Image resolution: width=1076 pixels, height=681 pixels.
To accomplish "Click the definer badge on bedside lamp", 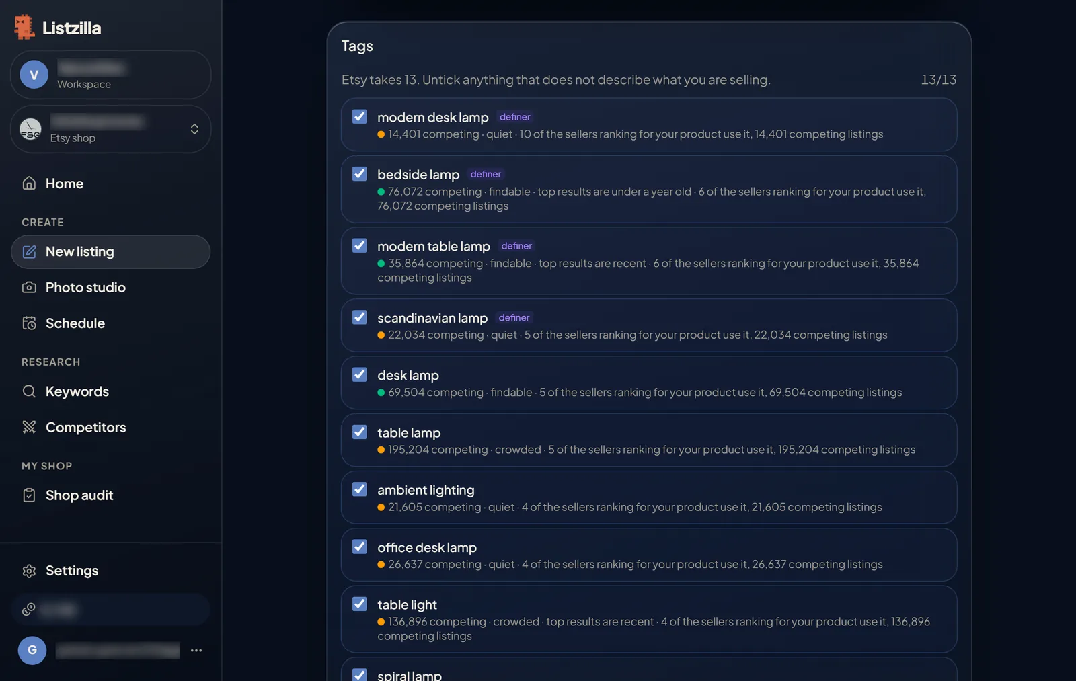I will (486, 175).
